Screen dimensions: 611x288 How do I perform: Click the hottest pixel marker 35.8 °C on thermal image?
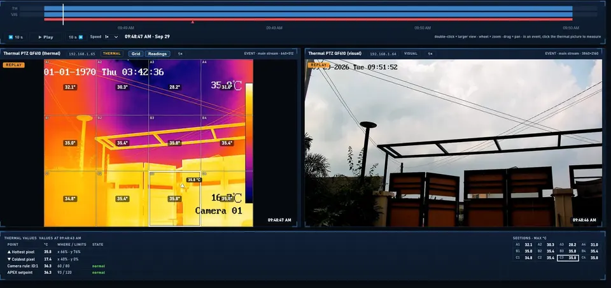pos(183,186)
